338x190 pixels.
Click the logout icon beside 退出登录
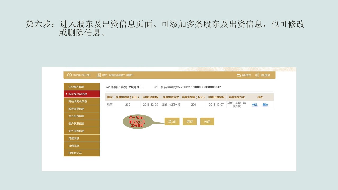[x=257, y=75]
